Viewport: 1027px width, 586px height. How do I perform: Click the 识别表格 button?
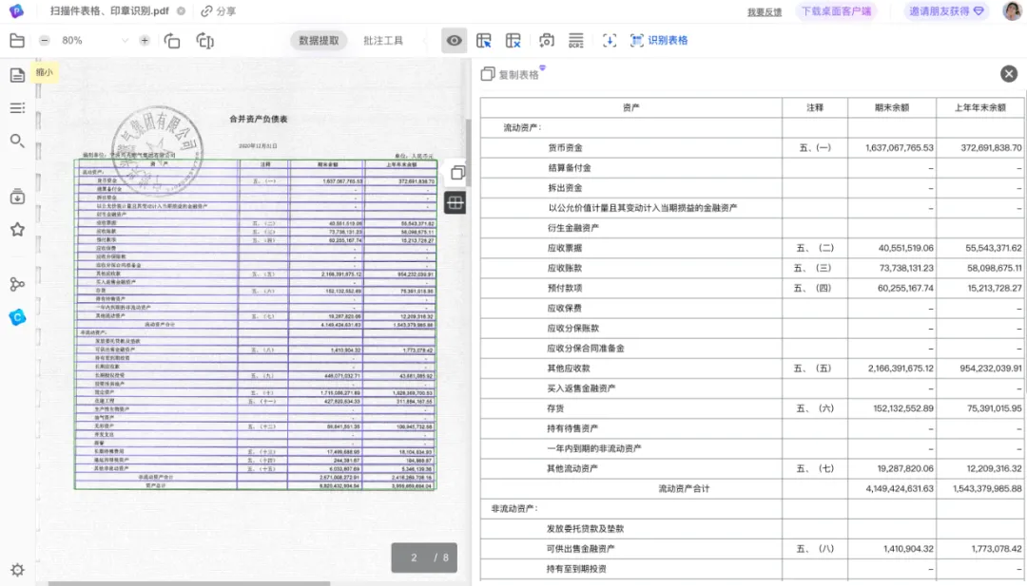659,41
